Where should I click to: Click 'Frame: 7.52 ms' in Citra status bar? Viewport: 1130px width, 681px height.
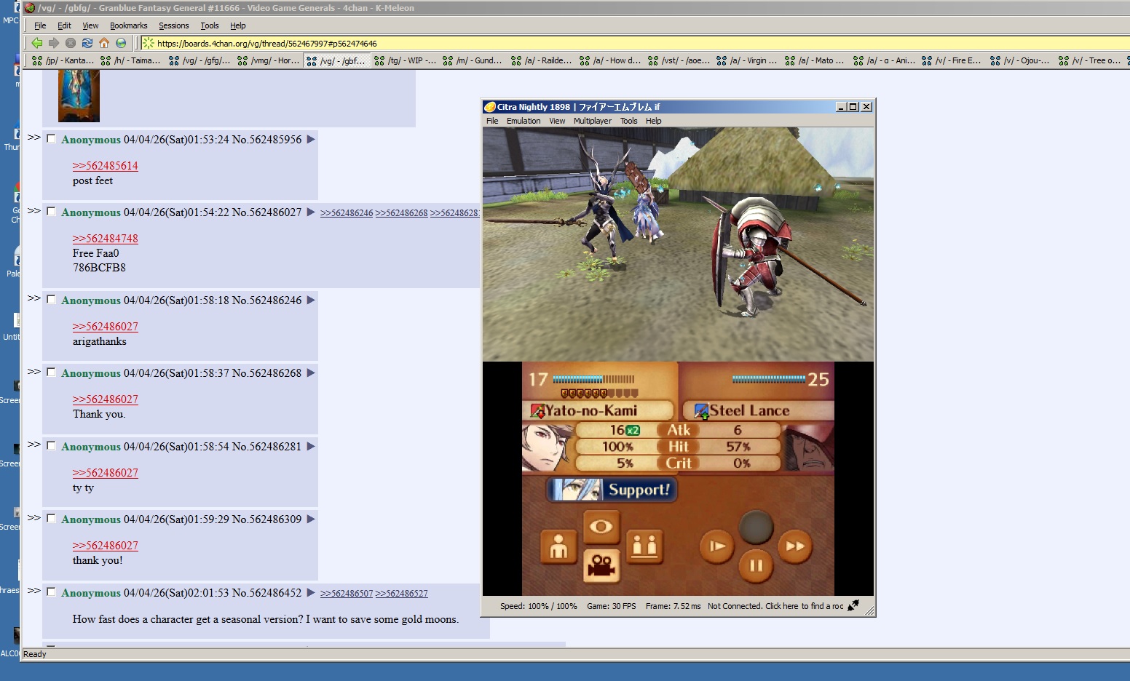click(x=673, y=606)
